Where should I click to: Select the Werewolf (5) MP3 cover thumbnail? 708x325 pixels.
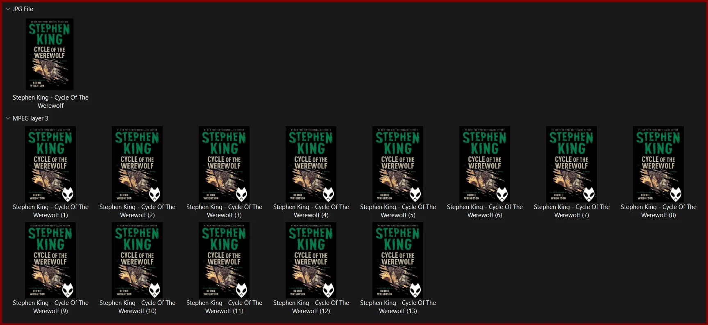(398, 164)
